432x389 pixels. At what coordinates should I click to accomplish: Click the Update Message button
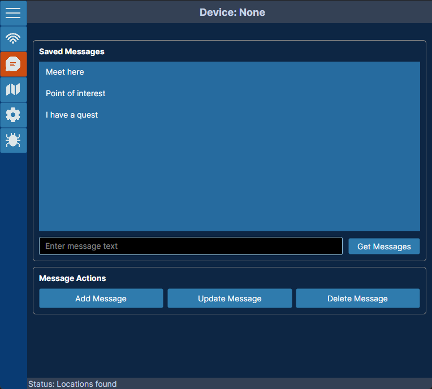(230, 299)
